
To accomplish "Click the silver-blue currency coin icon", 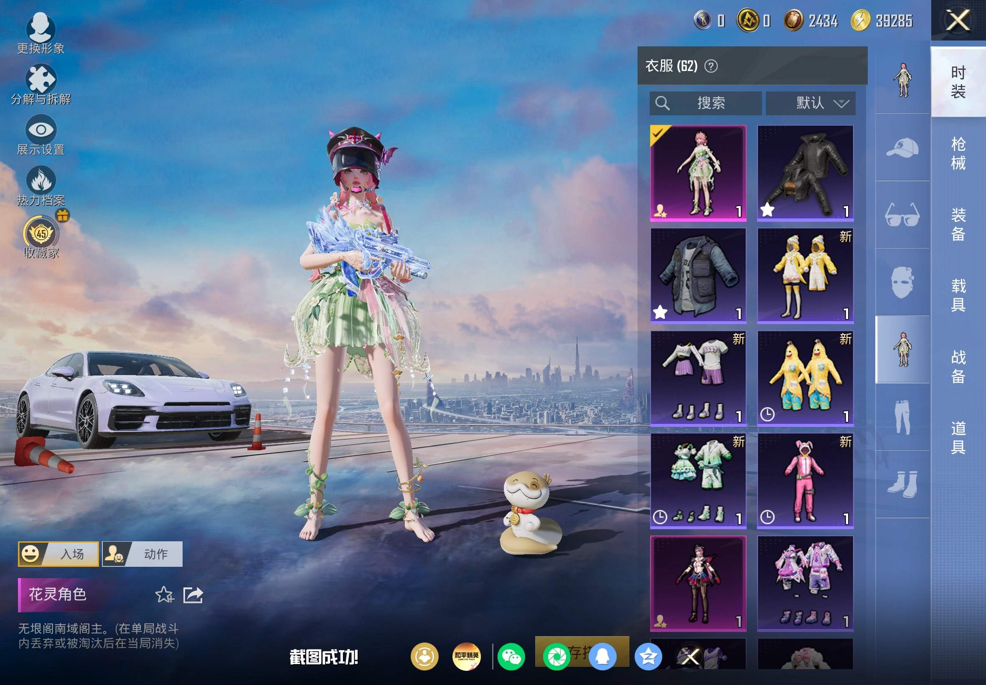I will 702,20.
